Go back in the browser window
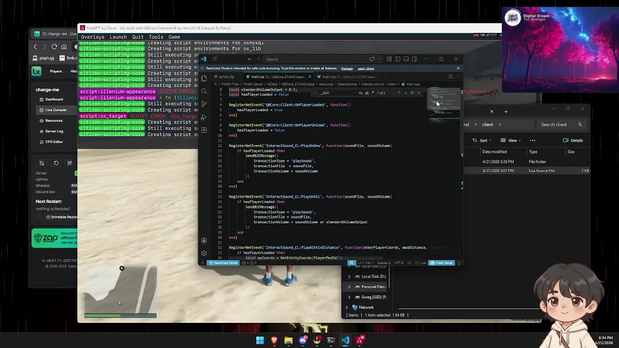 point(35,47)
